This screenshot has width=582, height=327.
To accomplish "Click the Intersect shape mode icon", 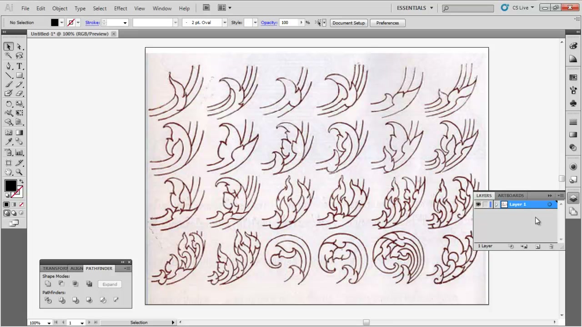I will [75, 284].
